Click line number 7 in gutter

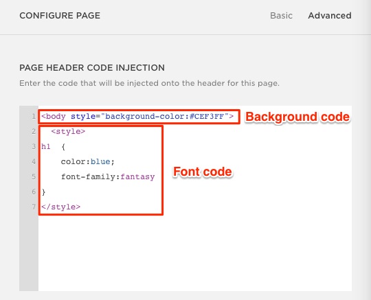point(34,207)
